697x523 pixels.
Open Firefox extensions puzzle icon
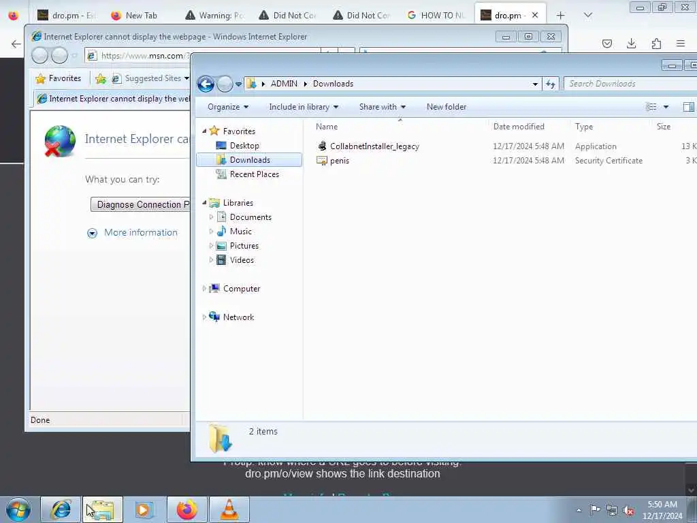[x=656, y=44]
